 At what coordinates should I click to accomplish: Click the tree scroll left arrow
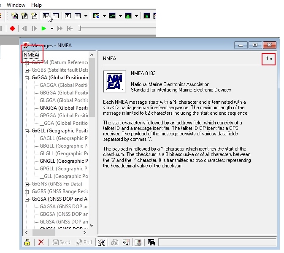point(27,232)
